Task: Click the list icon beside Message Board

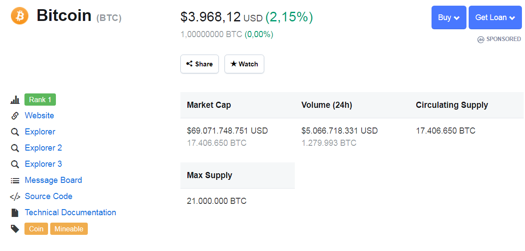Action: (15, 180)
